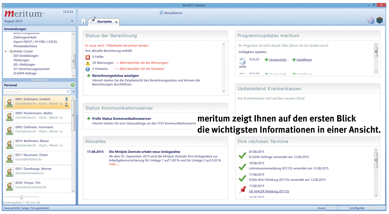The image size is (389, 214).
Task: Click the yellow warning icon for 24 Warnungen
Action: [x=88, y=63]
